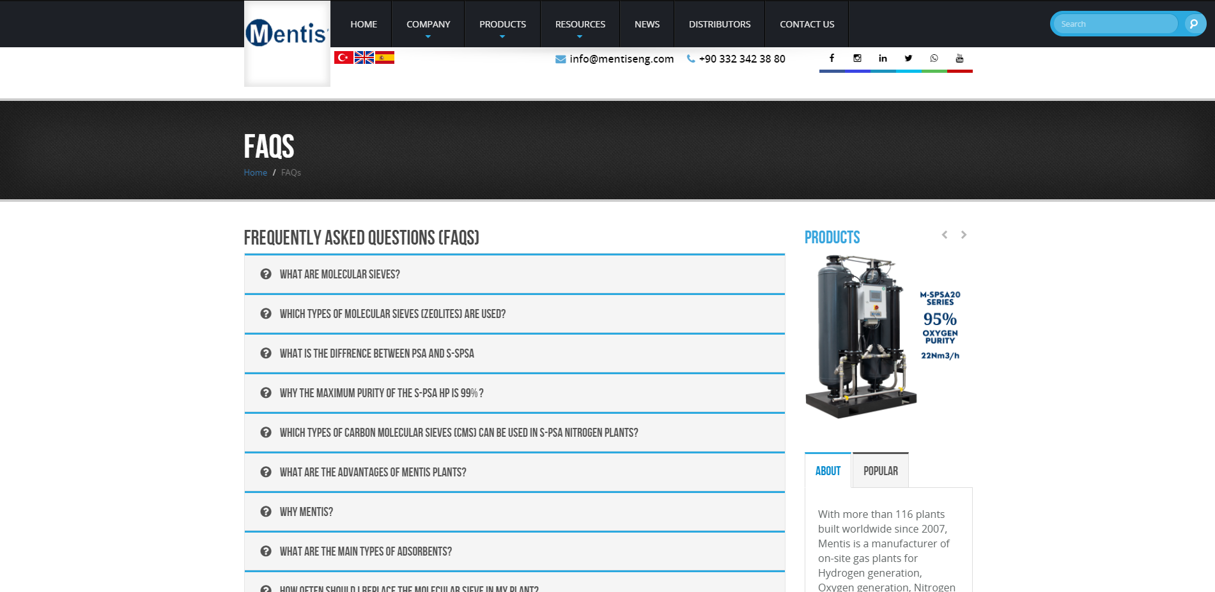Click the info@mentiseng.com email link

point(621,59)
